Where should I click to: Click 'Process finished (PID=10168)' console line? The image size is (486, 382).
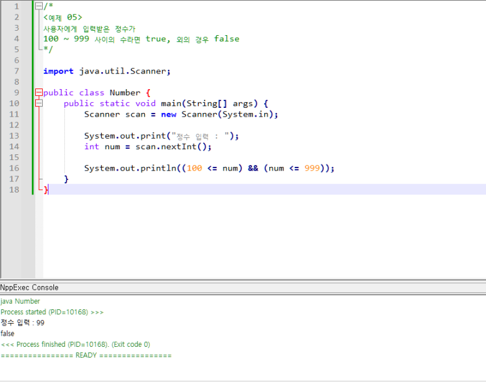click(75, 344)
